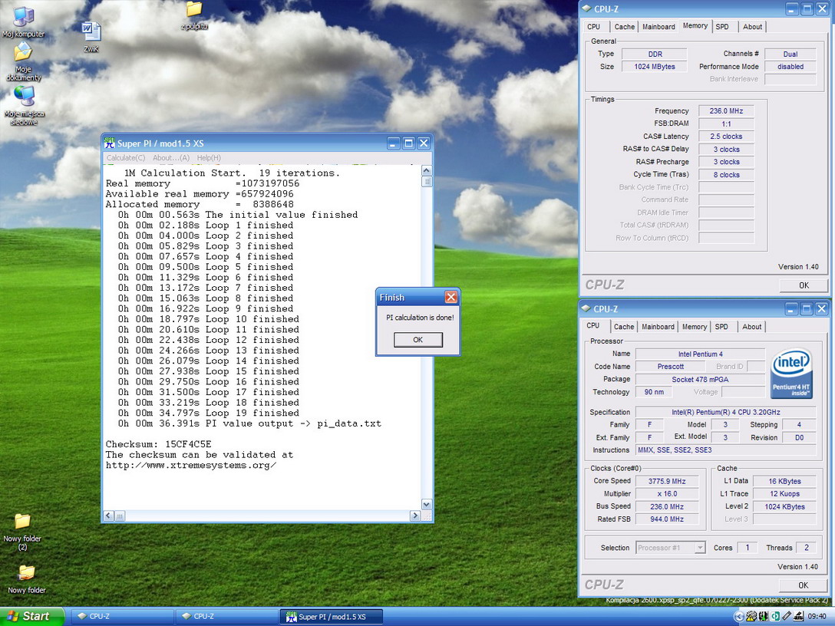
Task: Minimize the Super PI window
Action: pos(394,143)
